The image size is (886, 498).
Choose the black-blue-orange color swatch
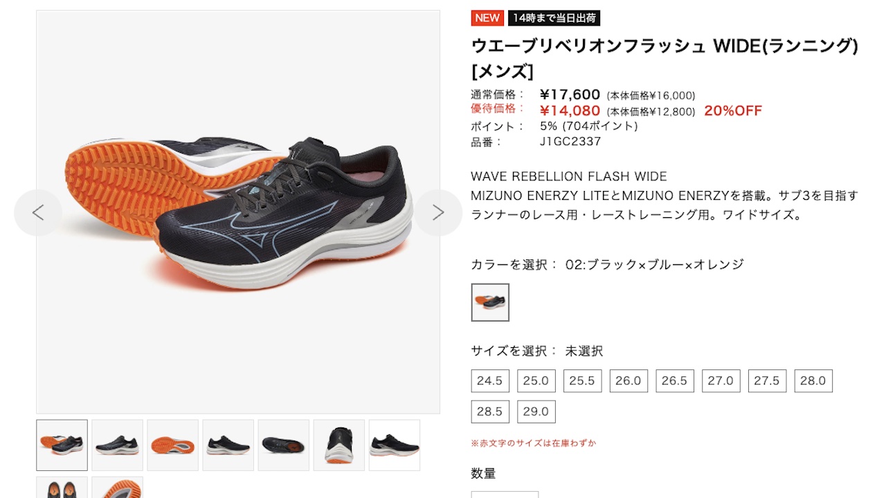click(x=490, y=302)
